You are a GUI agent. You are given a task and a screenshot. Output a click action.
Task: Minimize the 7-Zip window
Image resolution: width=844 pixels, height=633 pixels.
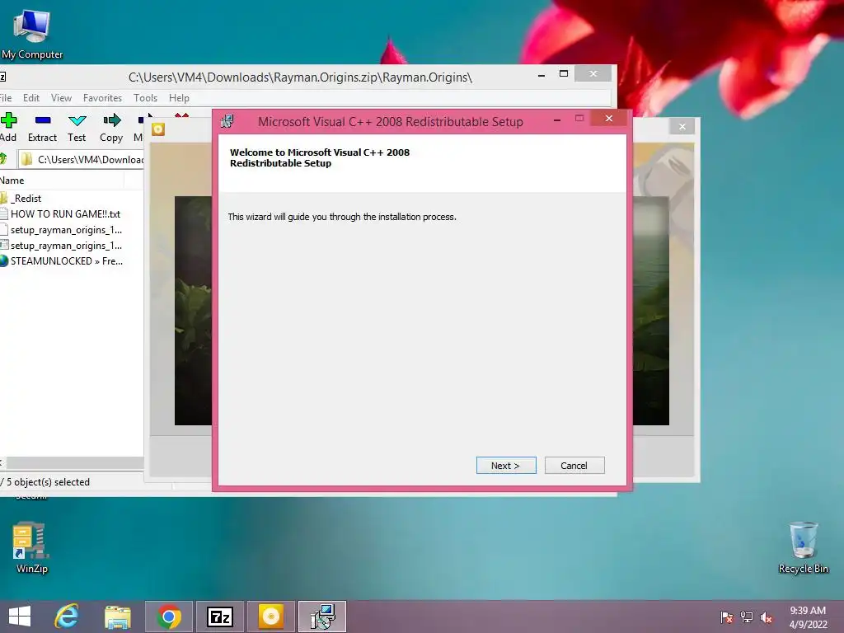tap(542, 75)
